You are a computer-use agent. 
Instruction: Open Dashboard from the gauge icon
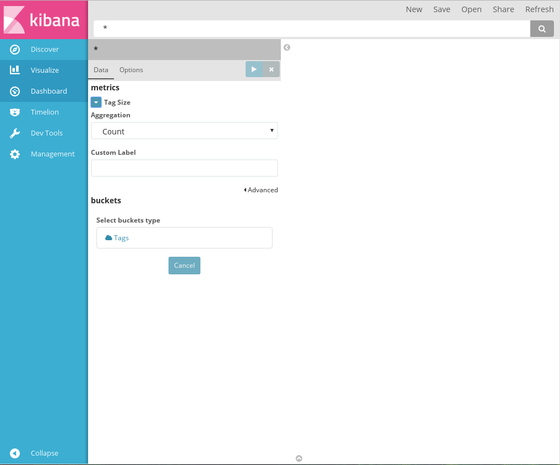(15, 91)
